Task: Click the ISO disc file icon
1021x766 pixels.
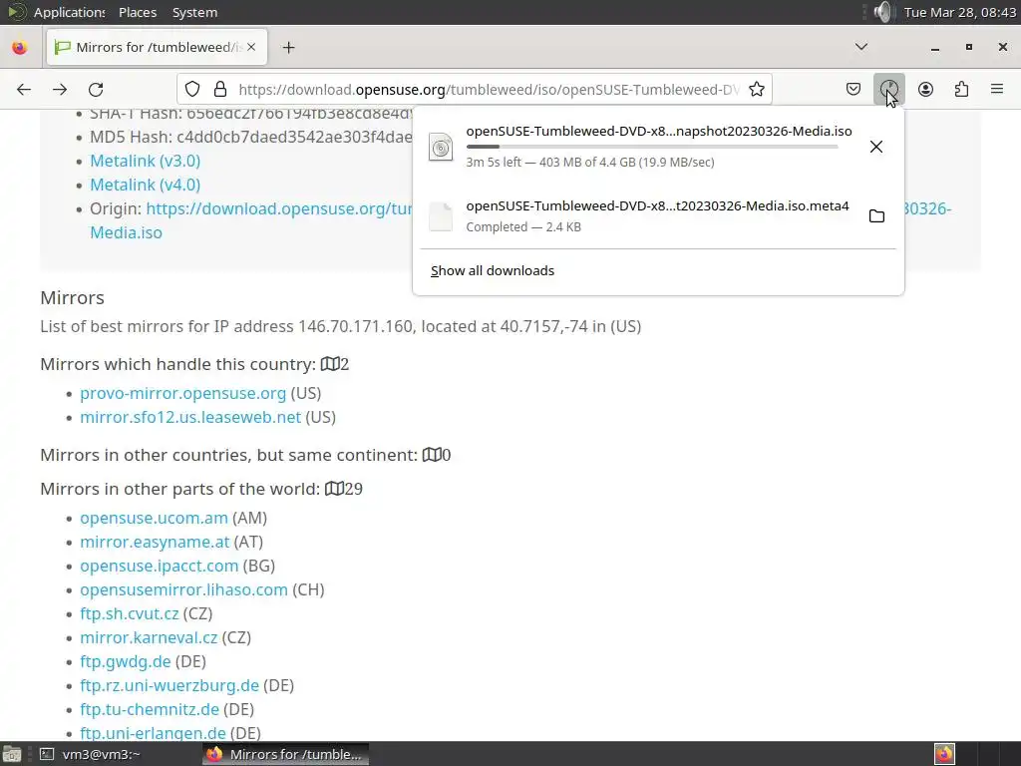Action: (x=440, y=147)
